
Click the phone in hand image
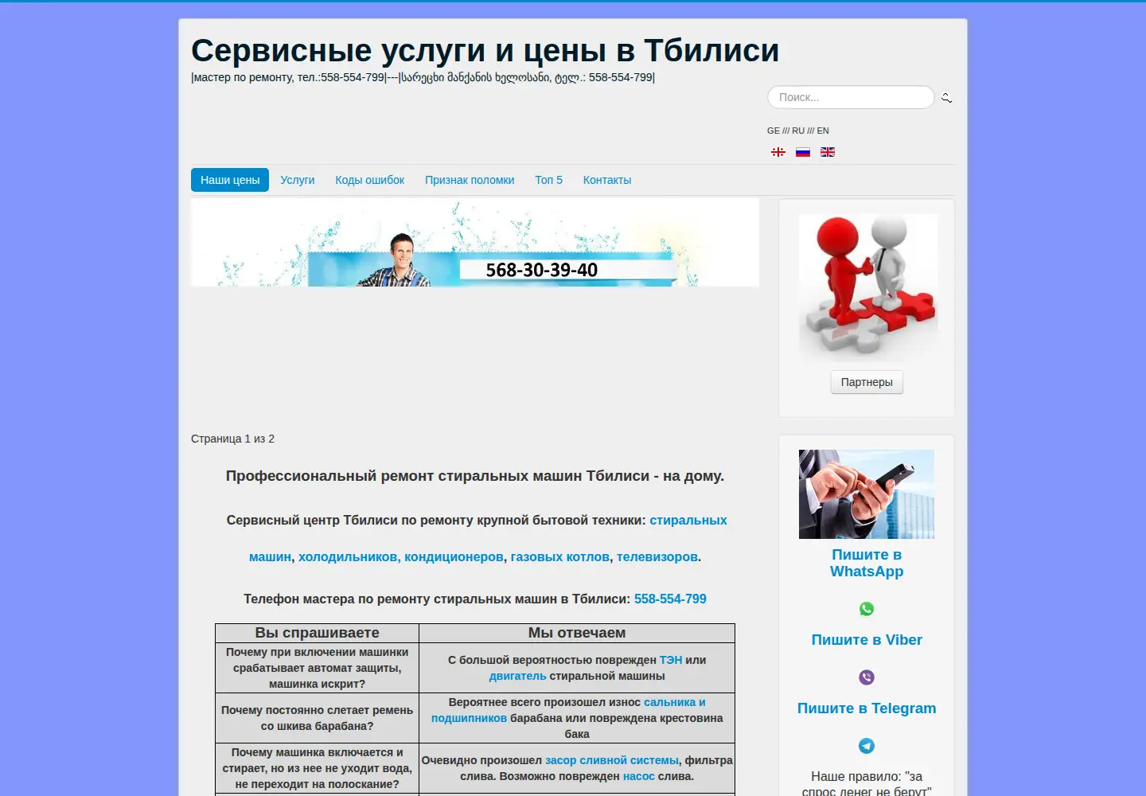click(x=867, y=494)
